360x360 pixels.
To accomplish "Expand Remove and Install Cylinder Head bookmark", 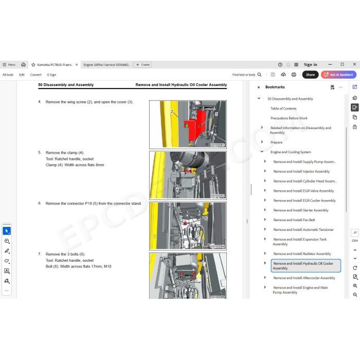I will tap(265, 181).
